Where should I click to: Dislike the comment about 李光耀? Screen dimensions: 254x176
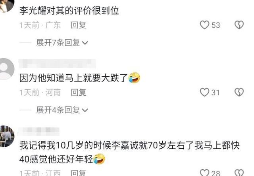pyautogui.click(x=239, y=25)
